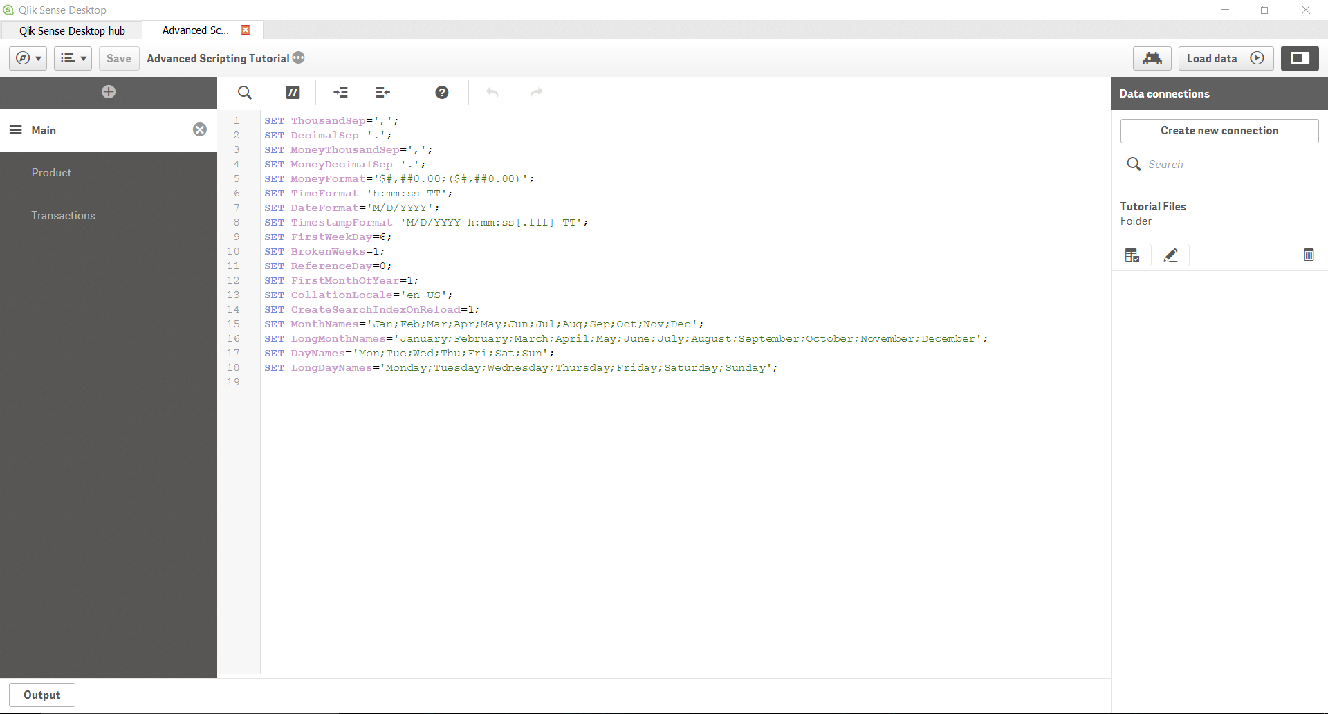
Task: Toggle comment on selected lines
Action: point(293,93)
